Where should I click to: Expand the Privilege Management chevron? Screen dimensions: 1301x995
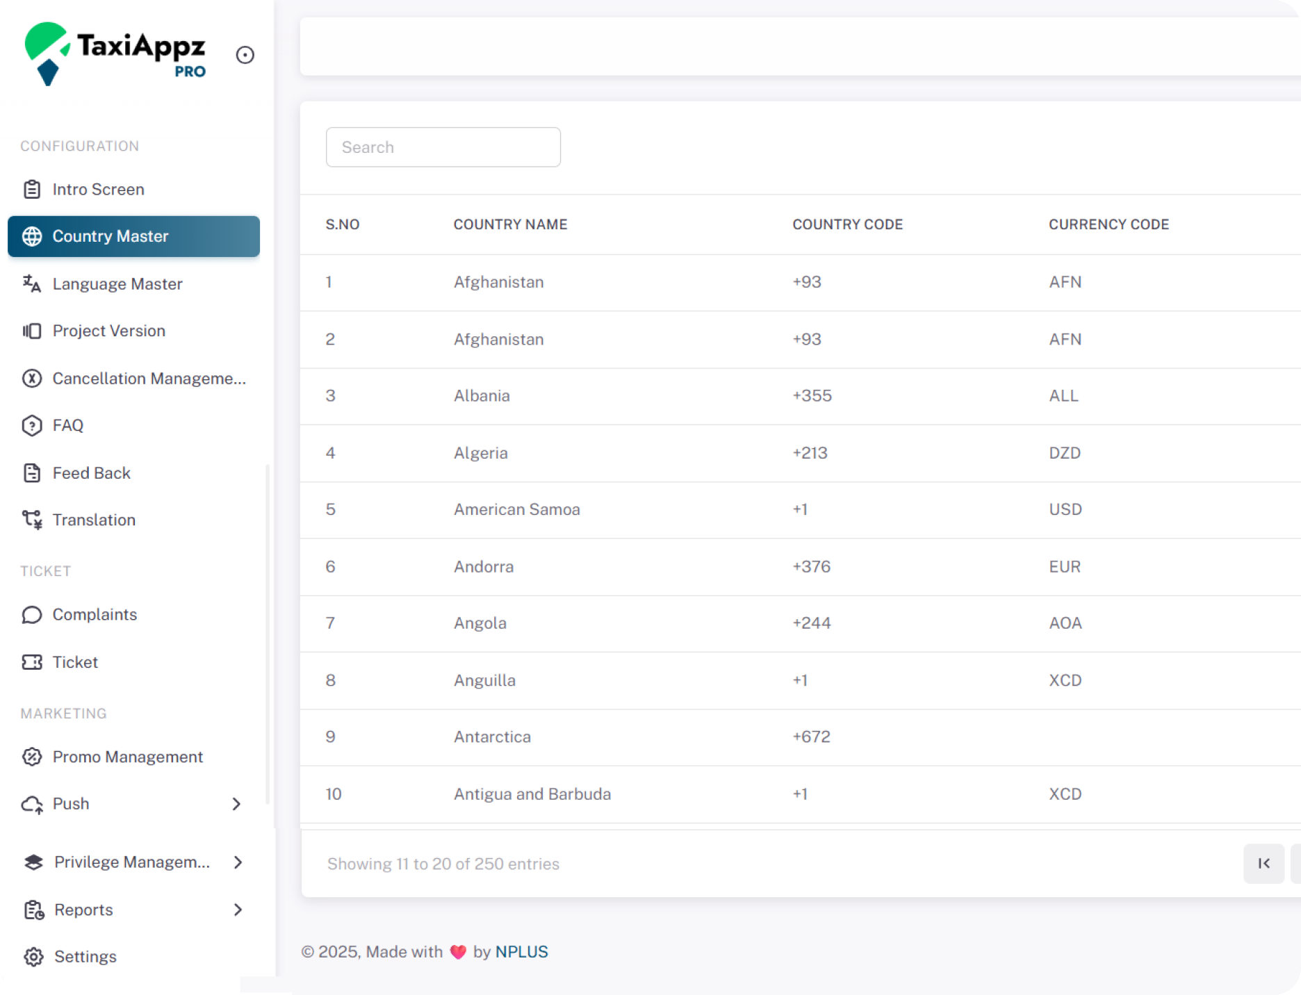coord(238,862)
